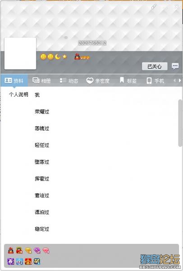The height and width of the screenshot is (271, 183).
Task: Open chat via speech bubble icon
Action: 175,66
